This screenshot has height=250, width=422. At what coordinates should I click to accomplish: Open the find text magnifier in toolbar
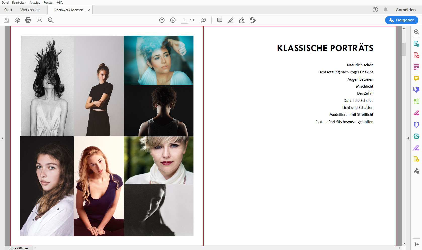[51, 20]
